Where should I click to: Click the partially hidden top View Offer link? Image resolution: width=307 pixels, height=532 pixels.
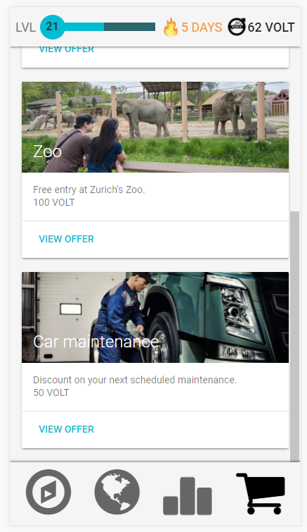66,50
